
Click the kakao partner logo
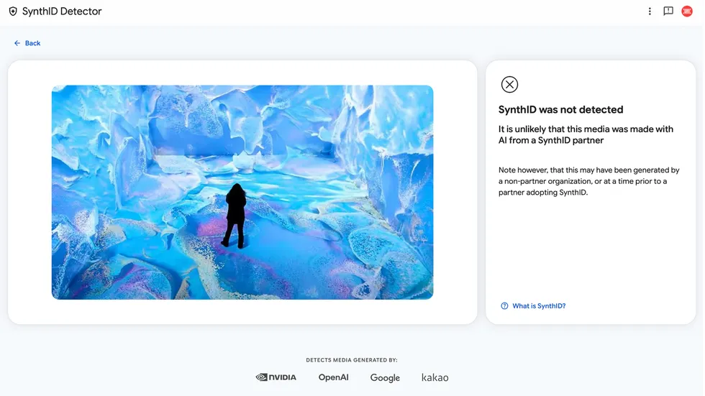[x=435, y=377]
